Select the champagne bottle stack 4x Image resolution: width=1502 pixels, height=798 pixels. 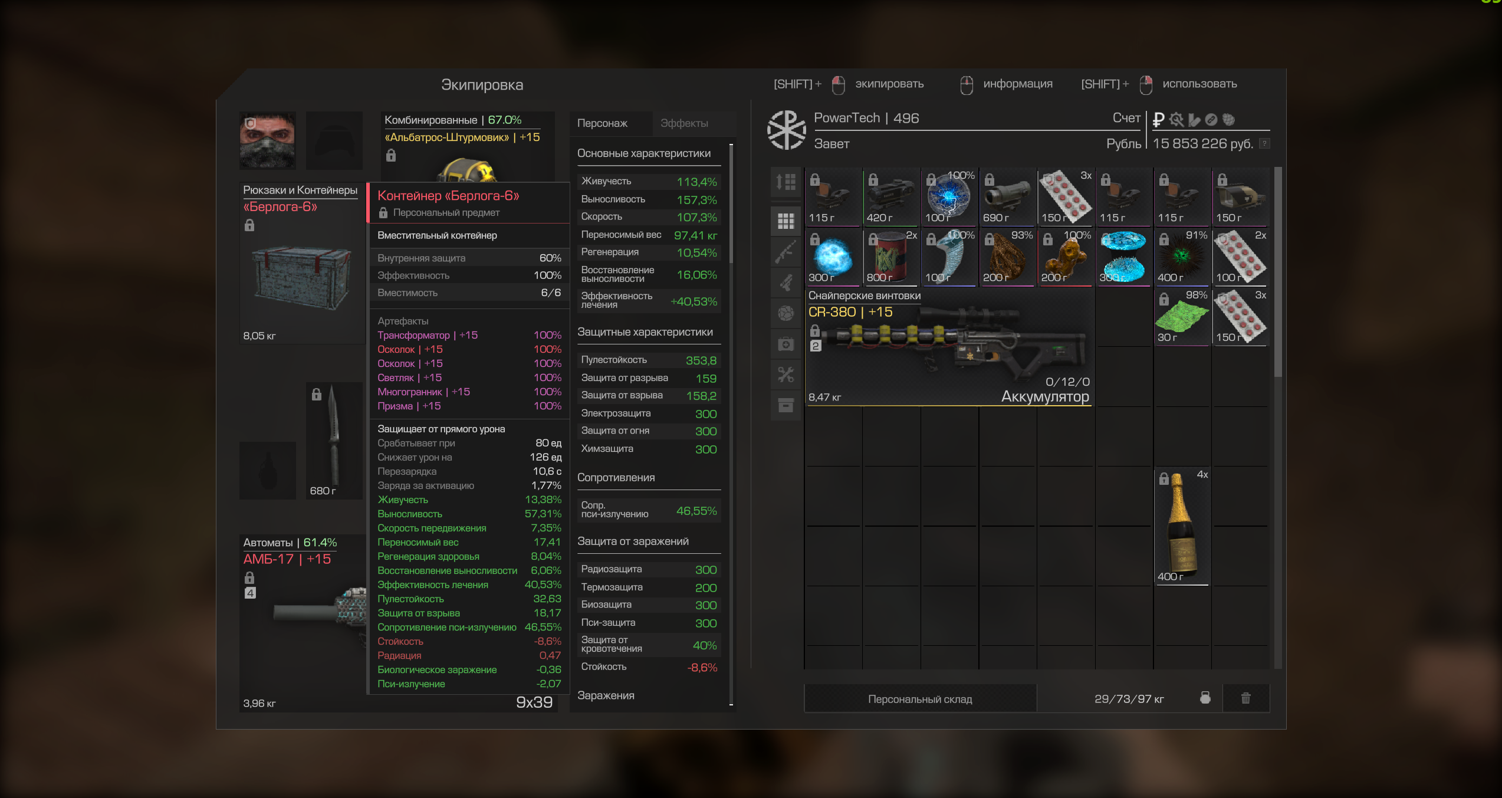pos(1181,527)
